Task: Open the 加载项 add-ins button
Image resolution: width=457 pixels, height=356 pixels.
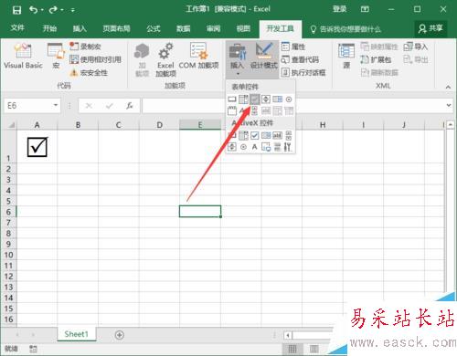Action: click(142, 59)
